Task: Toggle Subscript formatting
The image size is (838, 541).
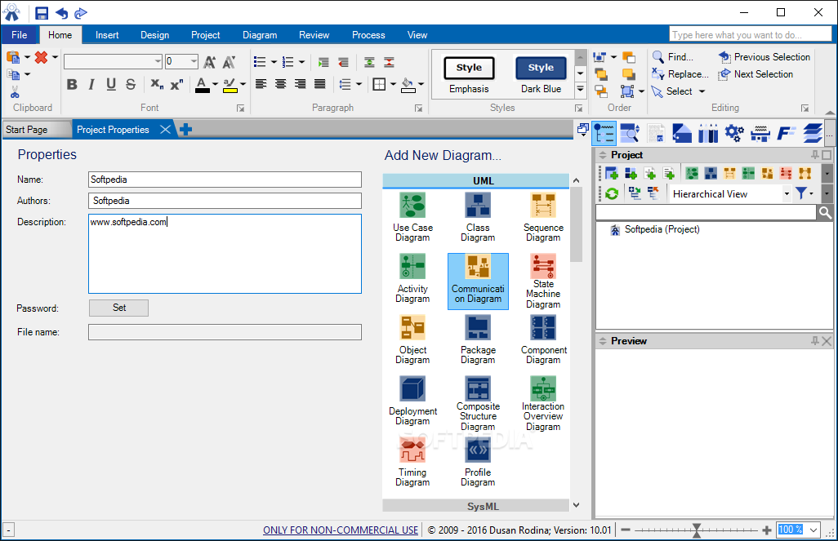Action: pos(157,84)
